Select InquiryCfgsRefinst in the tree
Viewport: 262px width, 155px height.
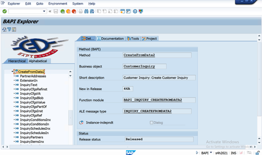pyautogui.click(x=34, y=89)
